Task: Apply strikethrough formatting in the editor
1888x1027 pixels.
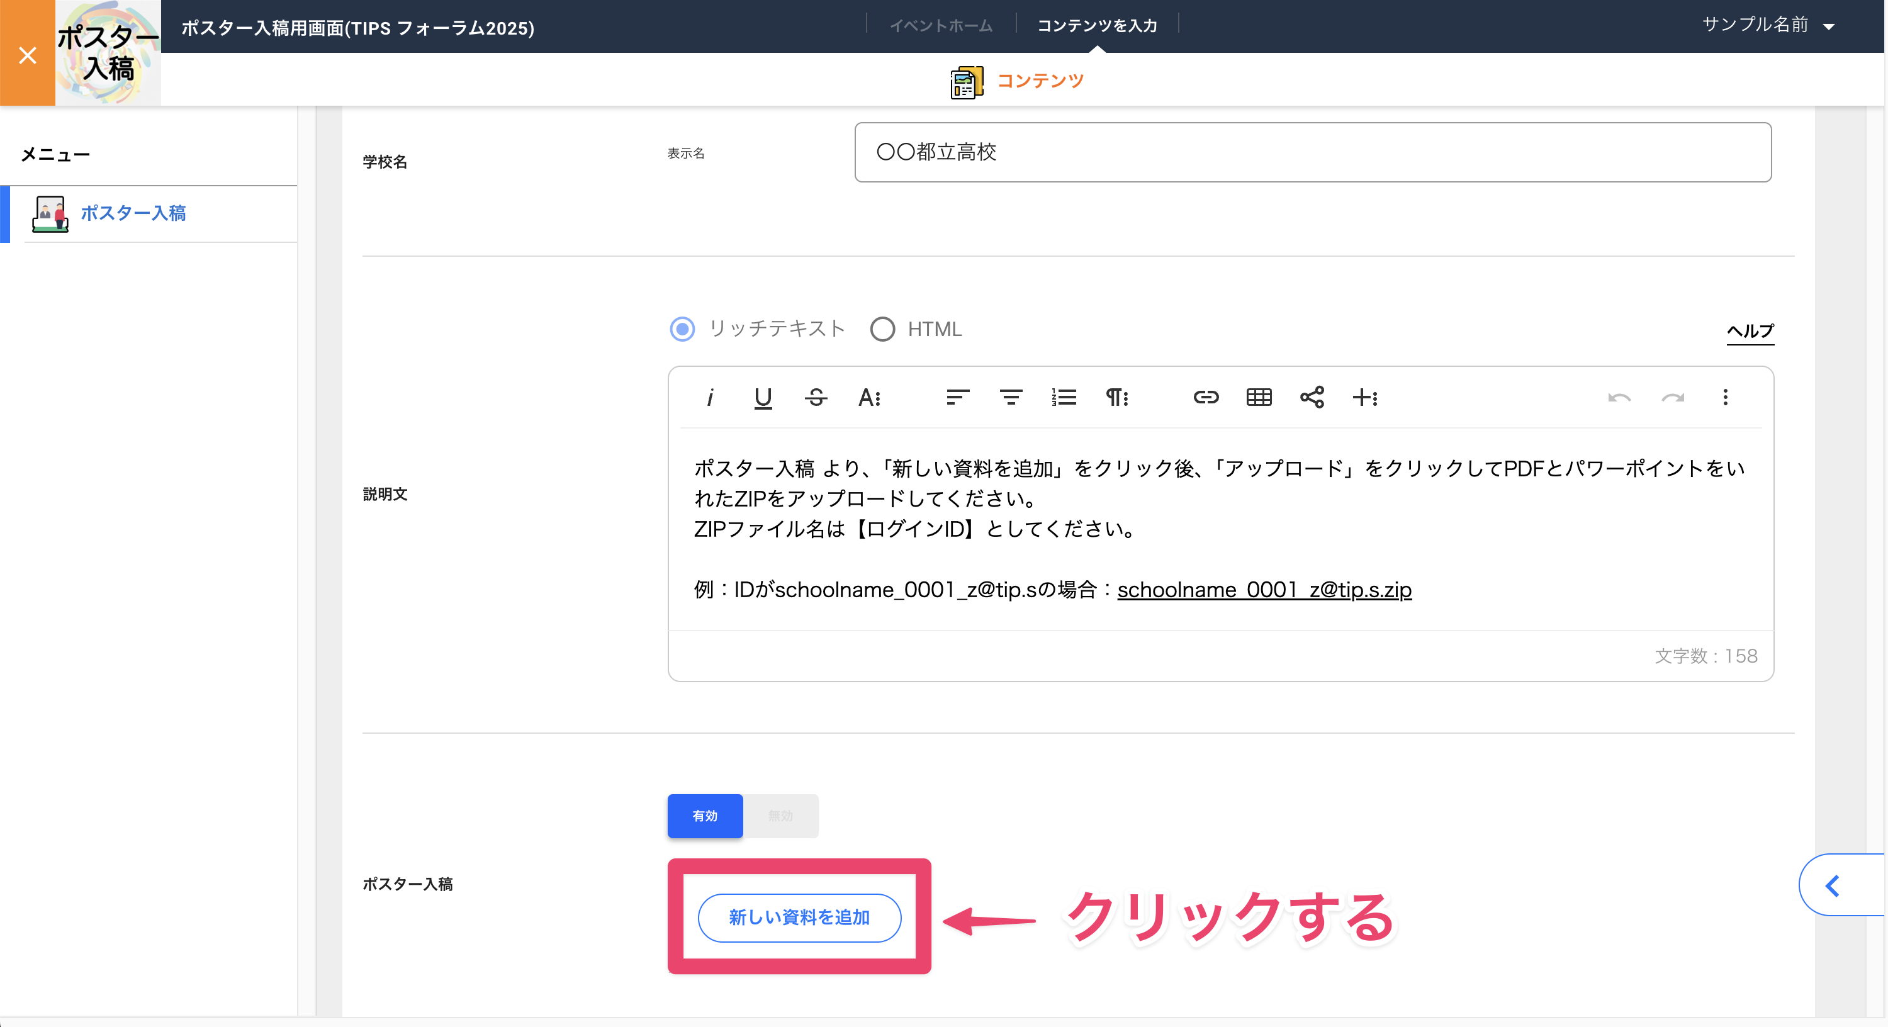Action: tap(816, 398)
